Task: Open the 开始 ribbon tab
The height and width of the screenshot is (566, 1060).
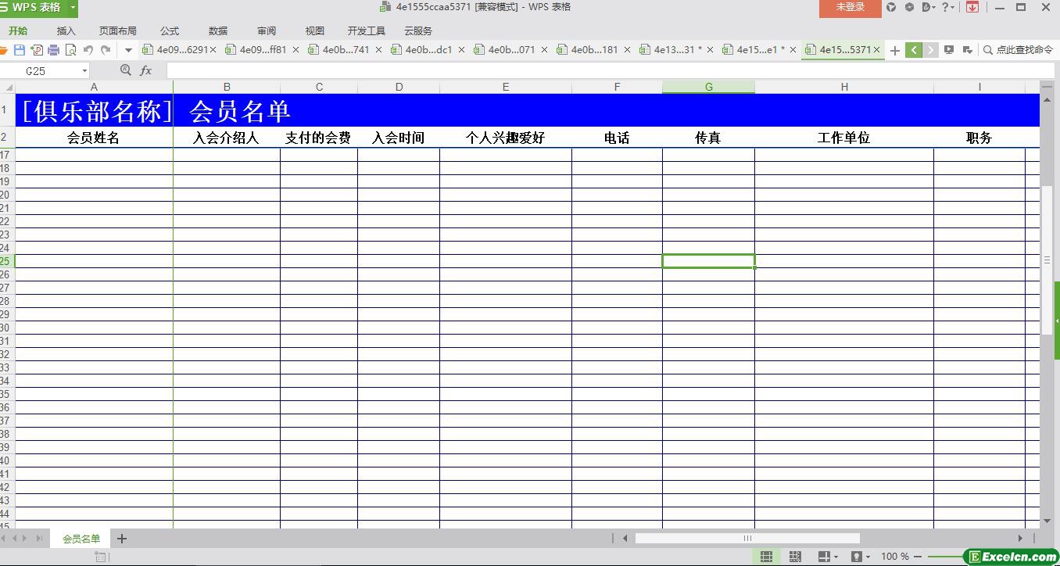Action: point(18,31)
